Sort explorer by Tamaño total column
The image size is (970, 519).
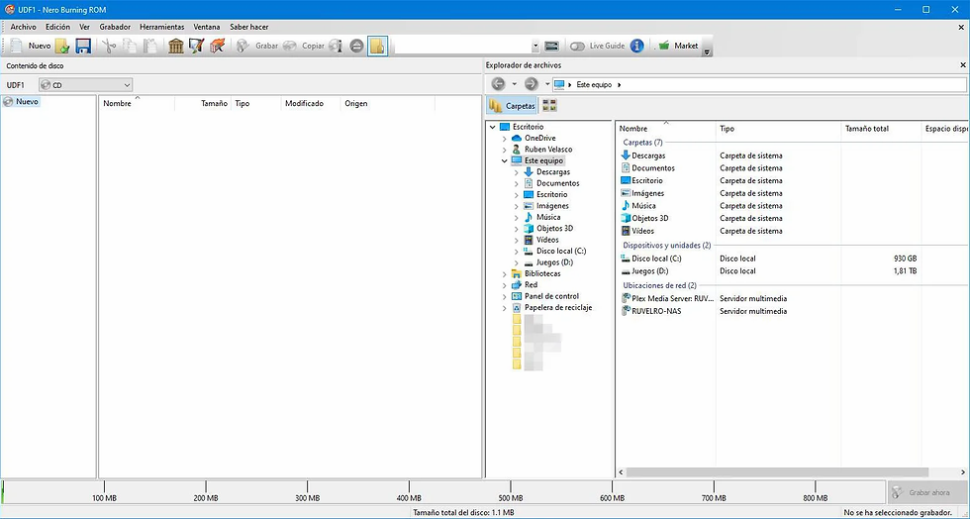pos(867,129)
